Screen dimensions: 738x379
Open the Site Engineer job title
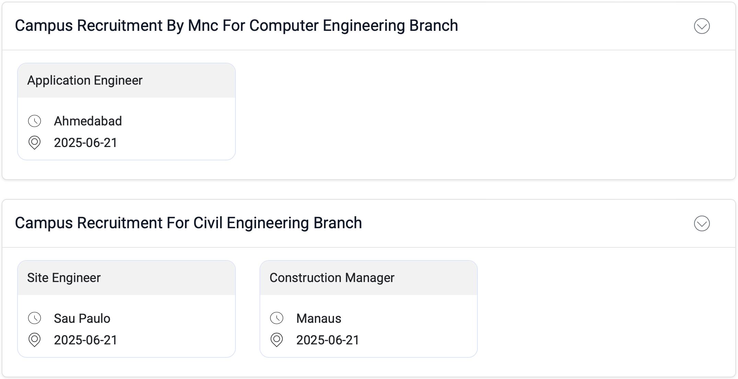click(64, 278)
